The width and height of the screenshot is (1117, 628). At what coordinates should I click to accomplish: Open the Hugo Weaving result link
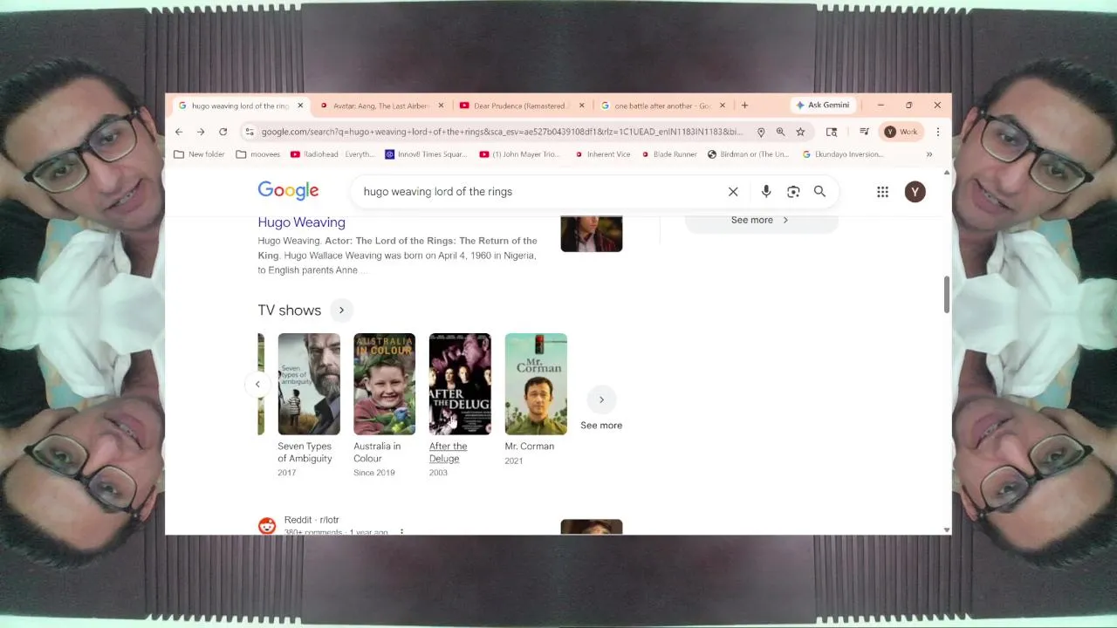point(301,222)
